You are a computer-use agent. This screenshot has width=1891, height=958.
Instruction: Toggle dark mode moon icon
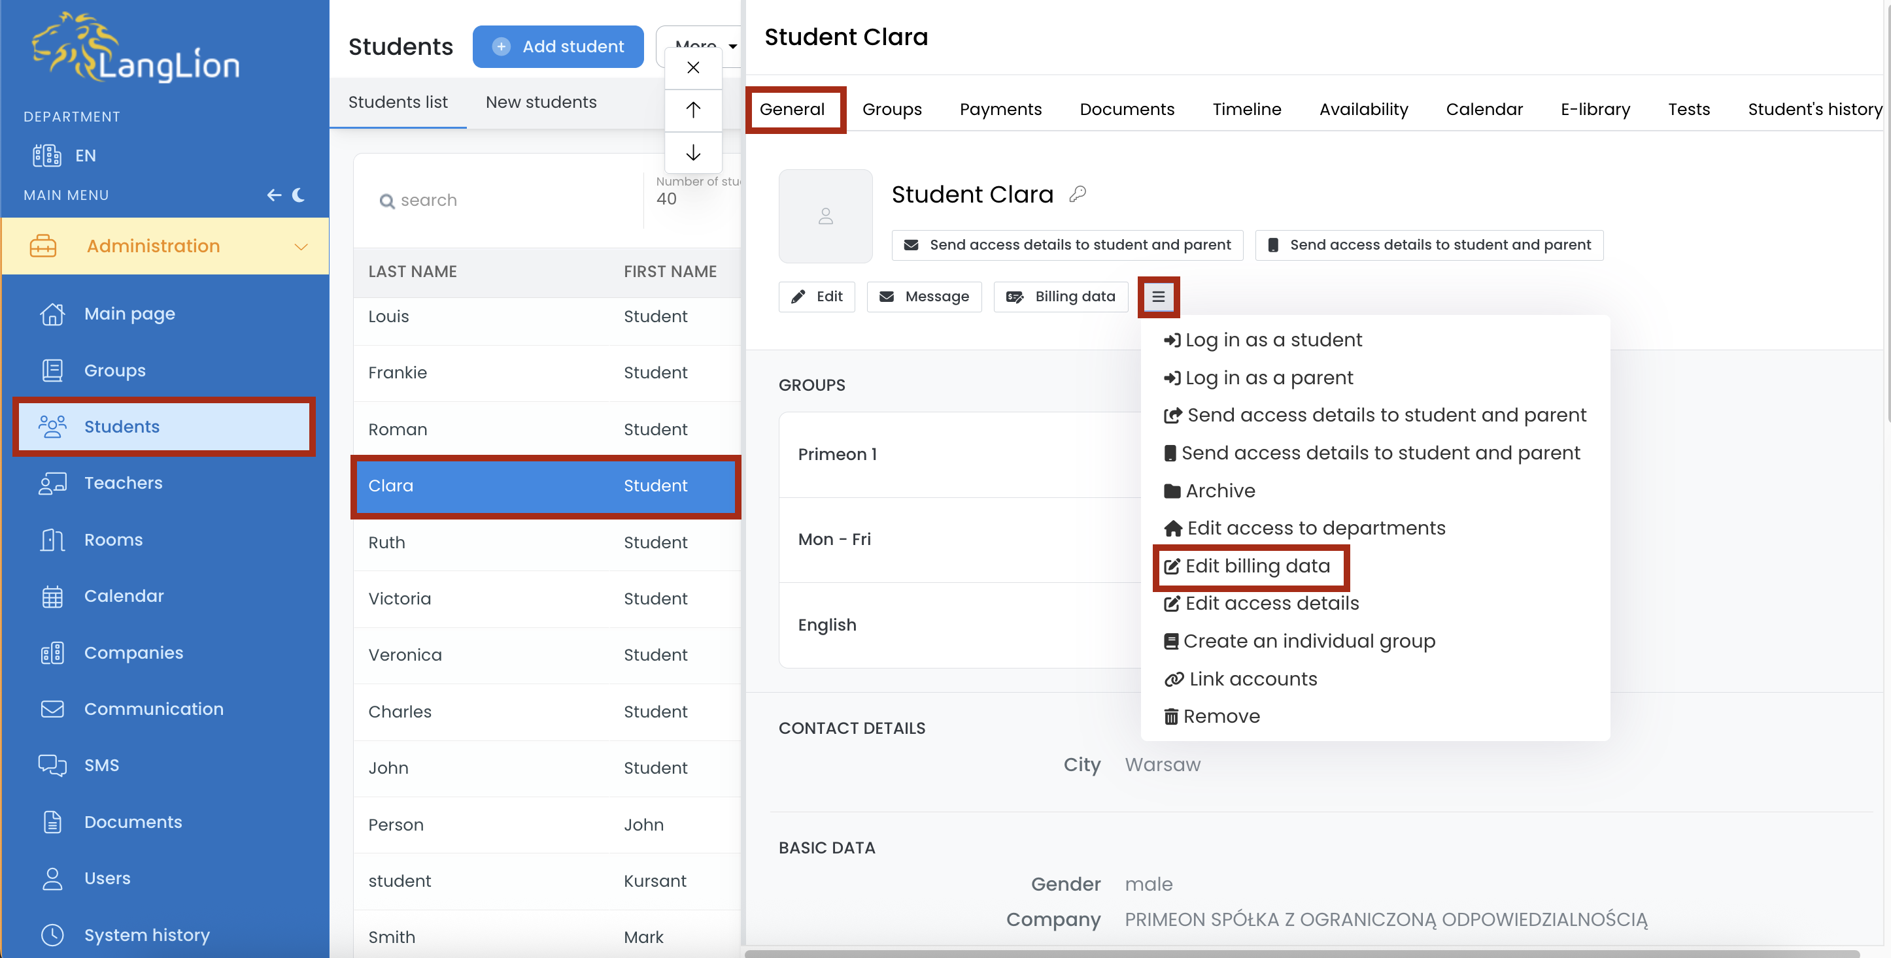[298, 195]
